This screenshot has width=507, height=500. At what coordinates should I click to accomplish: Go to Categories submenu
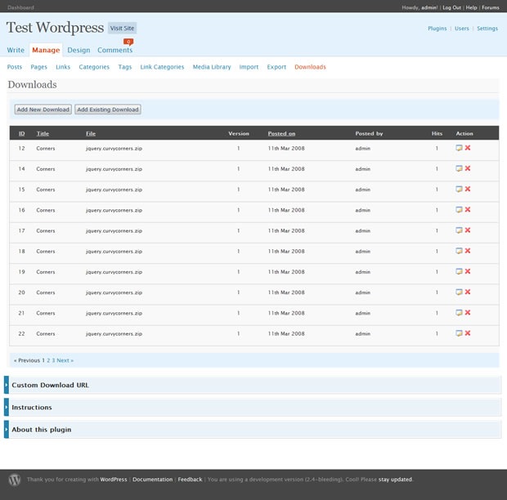pyautogui.click(x=94, y=67)
